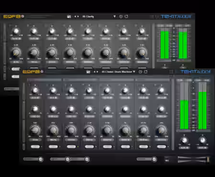
Task: Click the band 6 middle-row Q knob in EQP8
Action: [125, 109]
